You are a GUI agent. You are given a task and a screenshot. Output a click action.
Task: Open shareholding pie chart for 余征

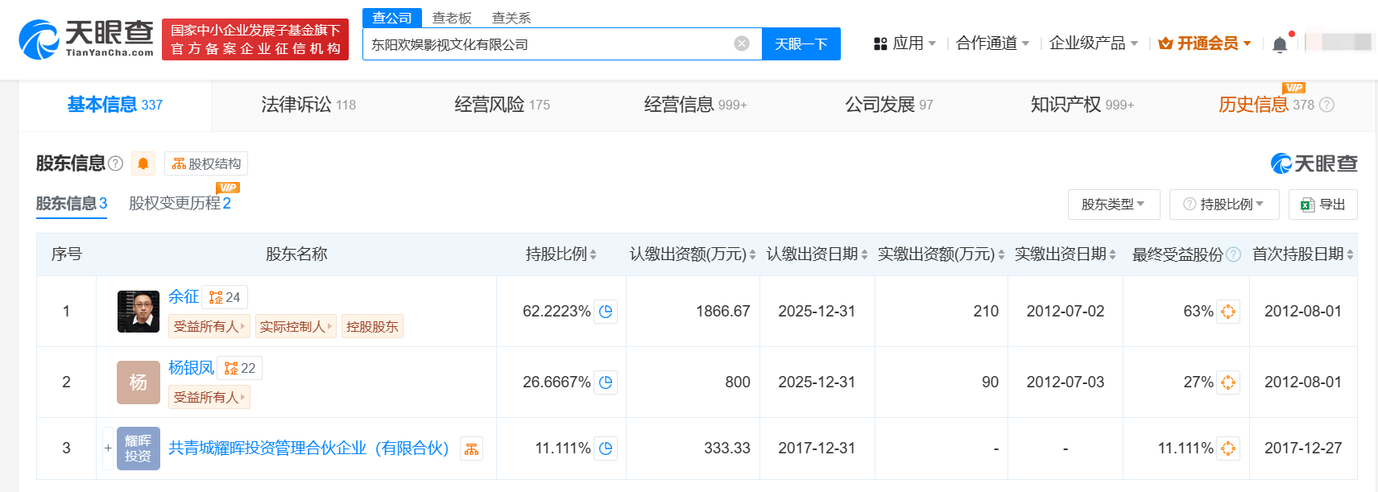606,311
